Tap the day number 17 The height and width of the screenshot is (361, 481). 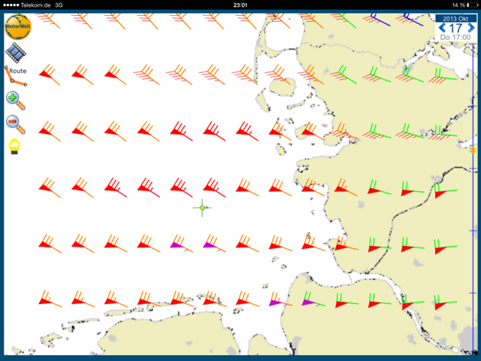tap(456, 28)
